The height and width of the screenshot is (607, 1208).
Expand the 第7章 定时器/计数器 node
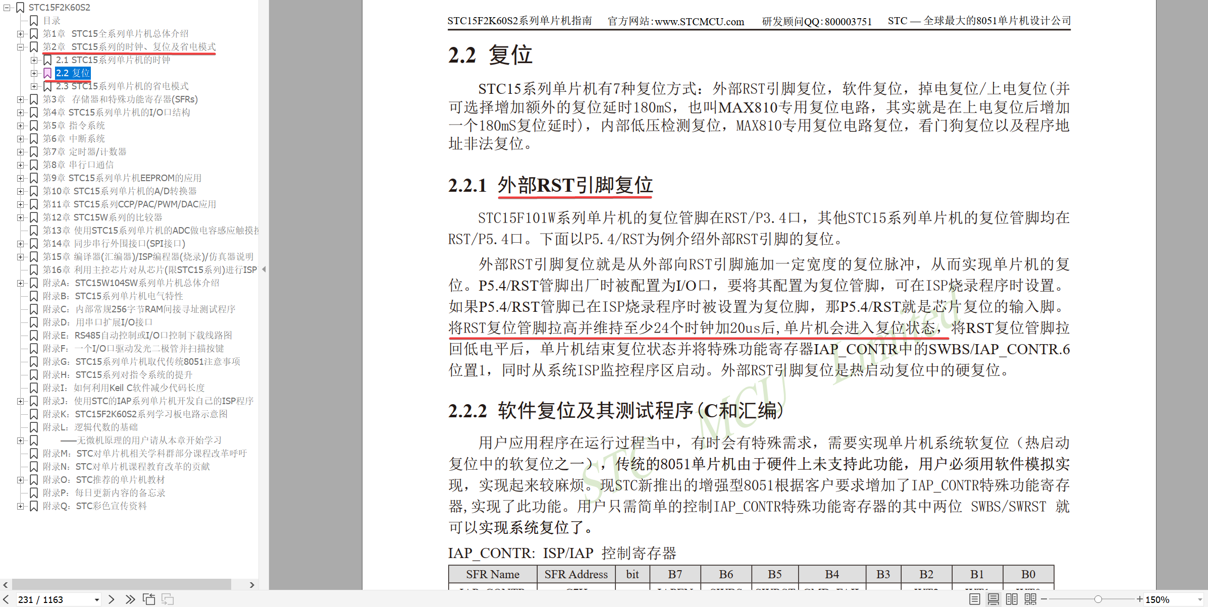pyautogui.click(x=20, y=152)
